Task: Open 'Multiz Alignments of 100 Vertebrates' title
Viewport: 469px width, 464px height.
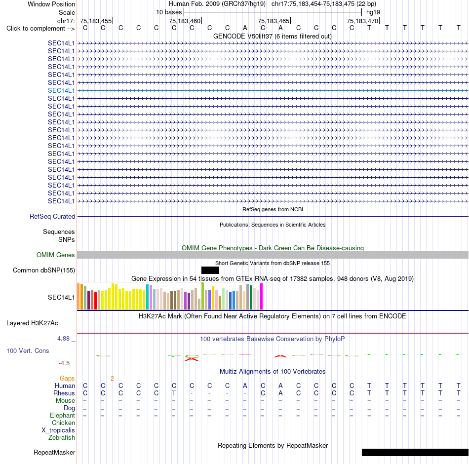Action: tap(273, 372)
